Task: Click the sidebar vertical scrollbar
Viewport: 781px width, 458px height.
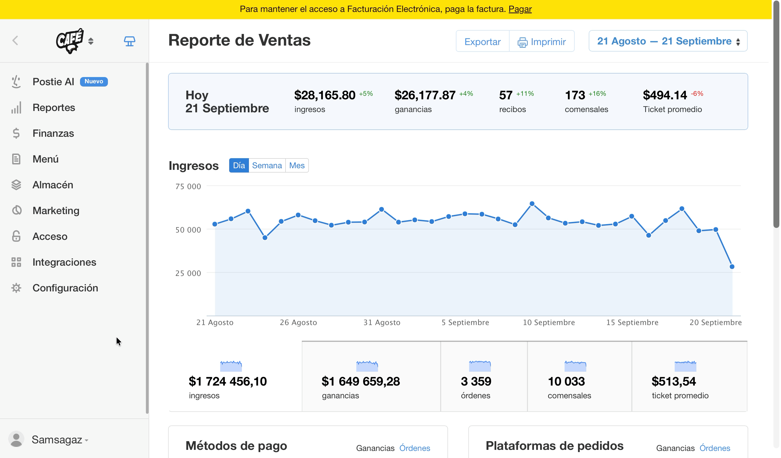Action: pos(147,238)
